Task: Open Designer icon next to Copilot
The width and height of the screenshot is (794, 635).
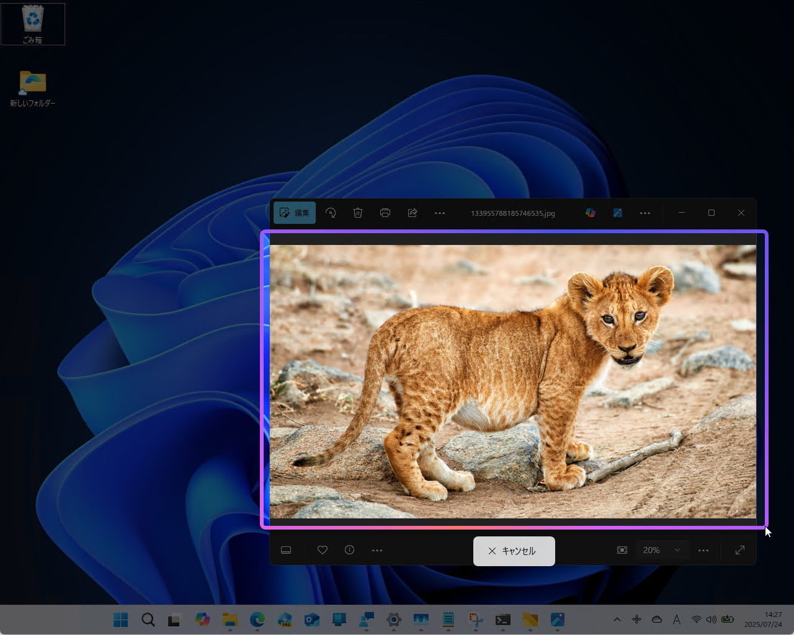Action: pos(618,213)
